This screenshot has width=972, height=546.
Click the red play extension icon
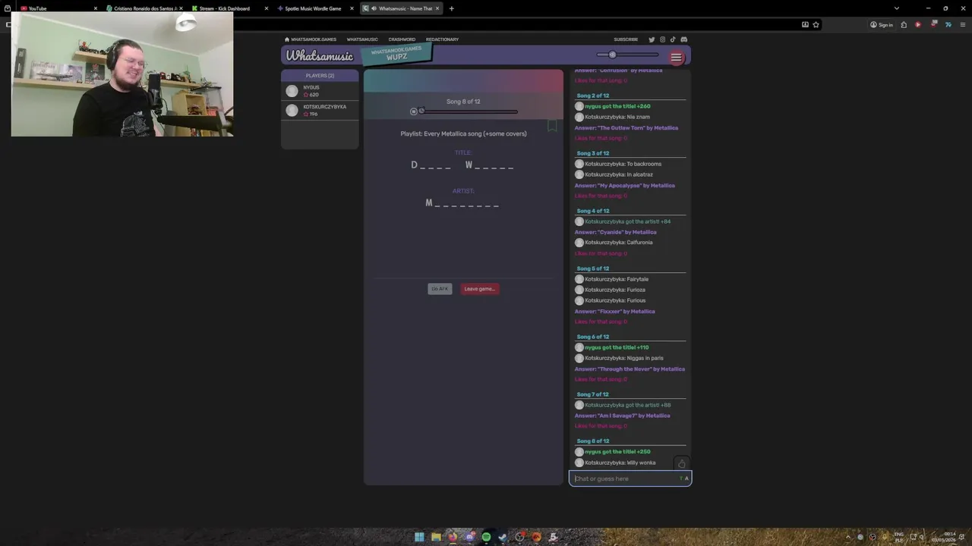918,24
